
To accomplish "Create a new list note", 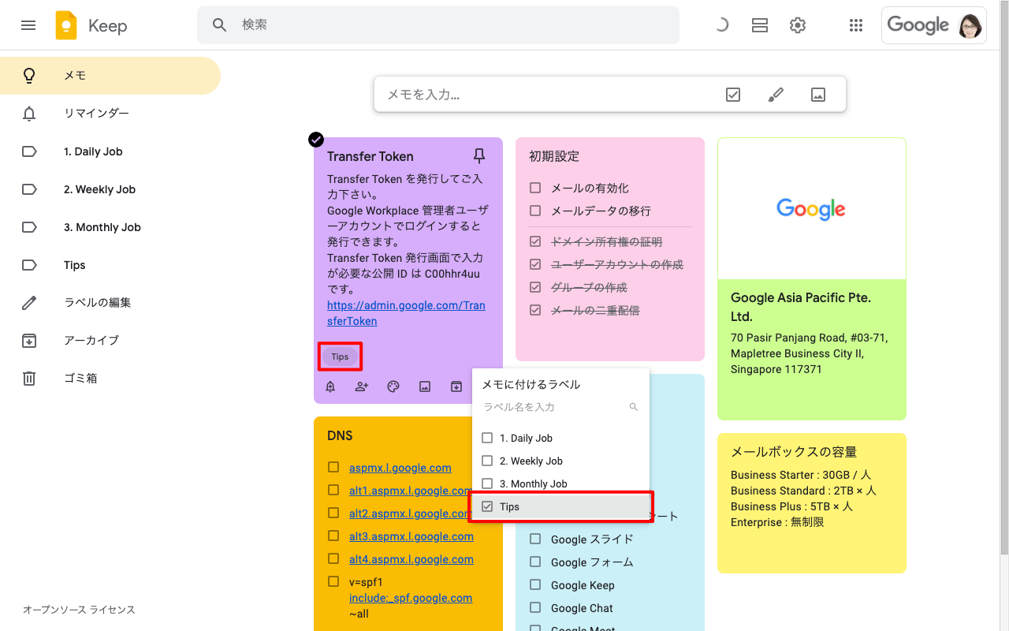I will (x=733, y=95).
